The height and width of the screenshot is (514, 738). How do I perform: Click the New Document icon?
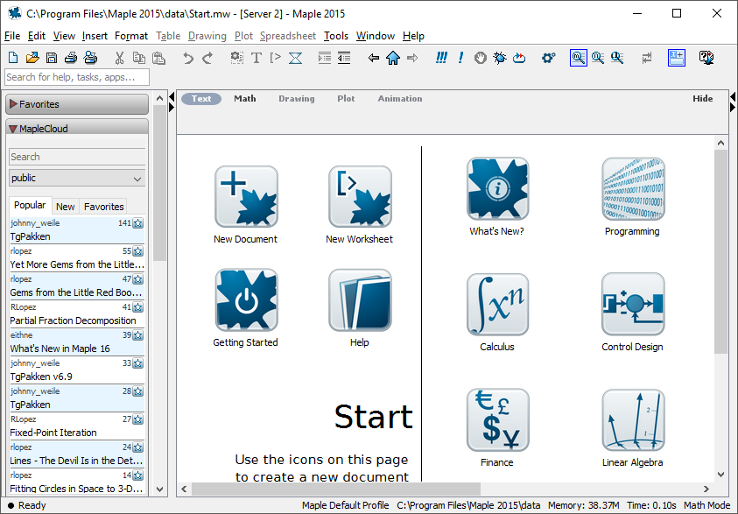click(246, 197)
